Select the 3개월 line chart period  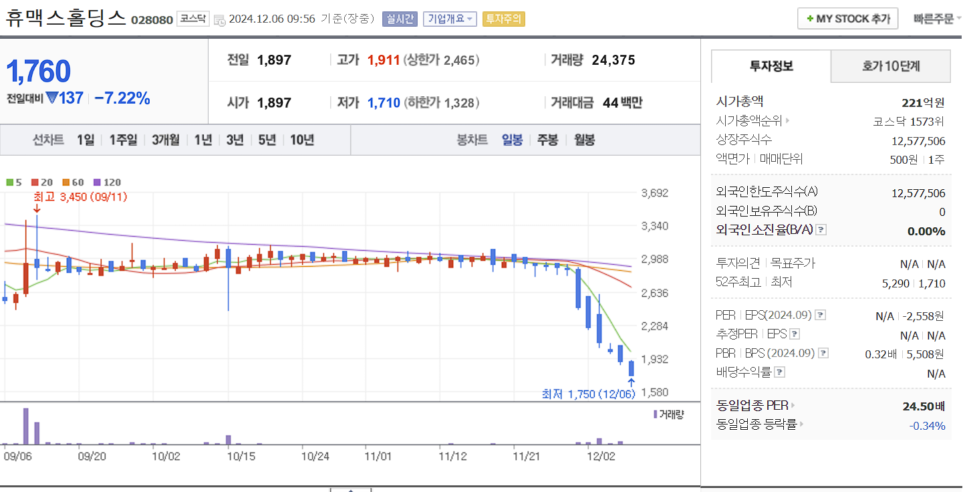pos(166,140)
